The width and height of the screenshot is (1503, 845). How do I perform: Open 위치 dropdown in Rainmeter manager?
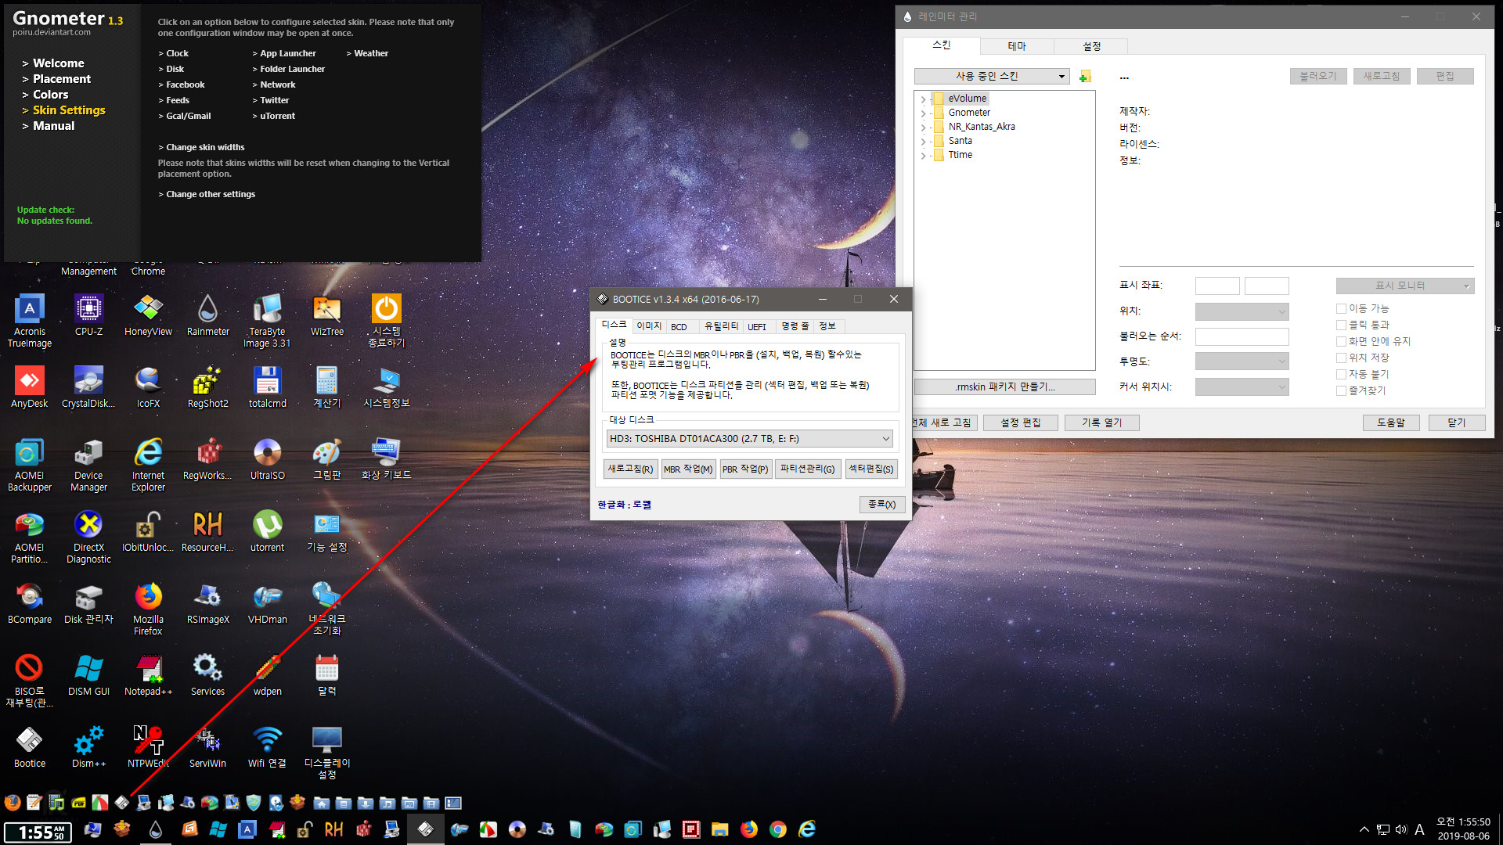(1242, 311)
